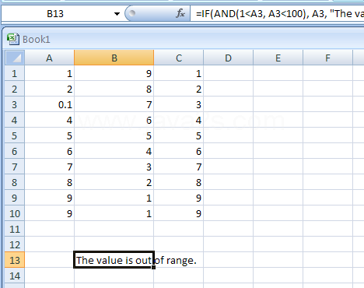Click cell A7 containing 7
Viewport: 364px width, 288px height.
(x=49, y=167)
